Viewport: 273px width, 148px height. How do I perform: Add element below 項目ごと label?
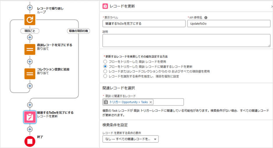[x=30, y=37]
